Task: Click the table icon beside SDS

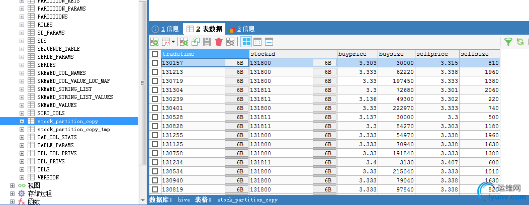Action: [x=31, y=41]
